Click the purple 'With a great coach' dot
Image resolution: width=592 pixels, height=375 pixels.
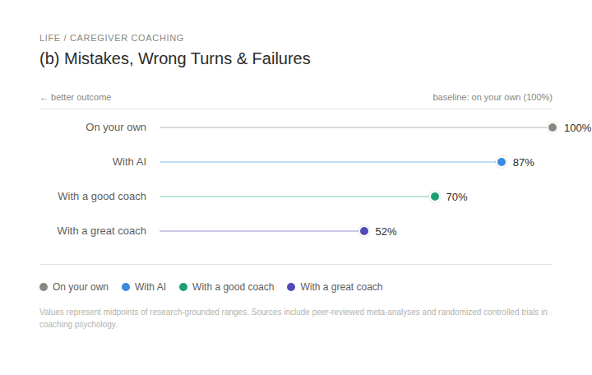364,231
